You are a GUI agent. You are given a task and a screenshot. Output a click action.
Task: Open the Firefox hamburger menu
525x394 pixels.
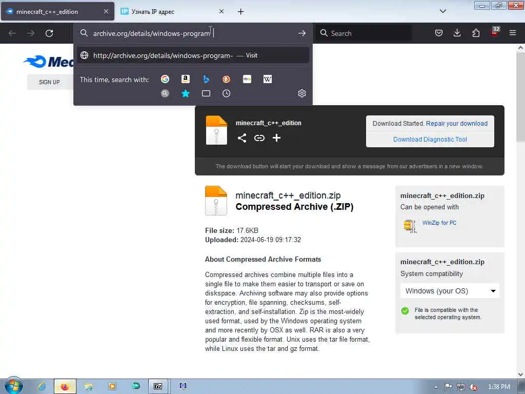[513, 33]
